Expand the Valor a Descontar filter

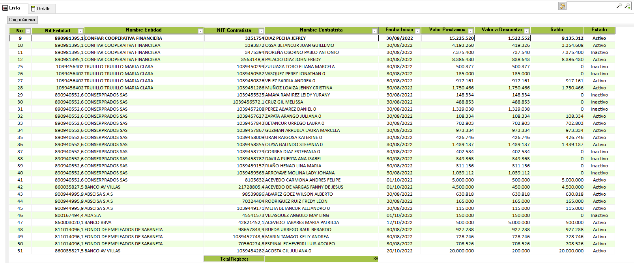coord(526,31)
